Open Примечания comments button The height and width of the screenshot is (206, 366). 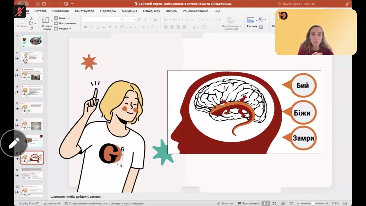[248, 203]
